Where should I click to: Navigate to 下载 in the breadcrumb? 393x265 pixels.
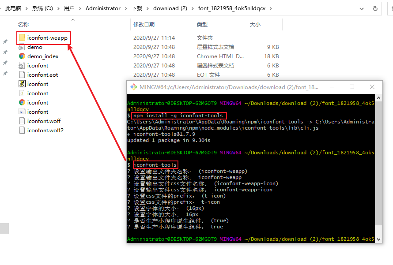coord(137,8)
